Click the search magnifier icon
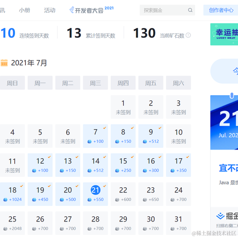The height and width of the screenshot is (238, 238). [190, 10]
